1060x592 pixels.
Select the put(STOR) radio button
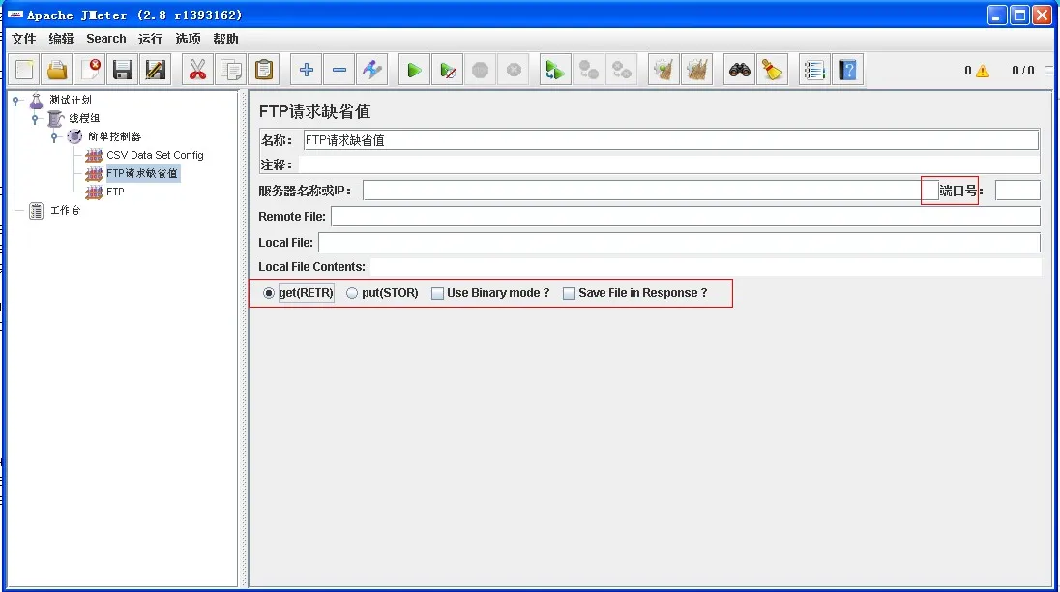pos(351,293)
